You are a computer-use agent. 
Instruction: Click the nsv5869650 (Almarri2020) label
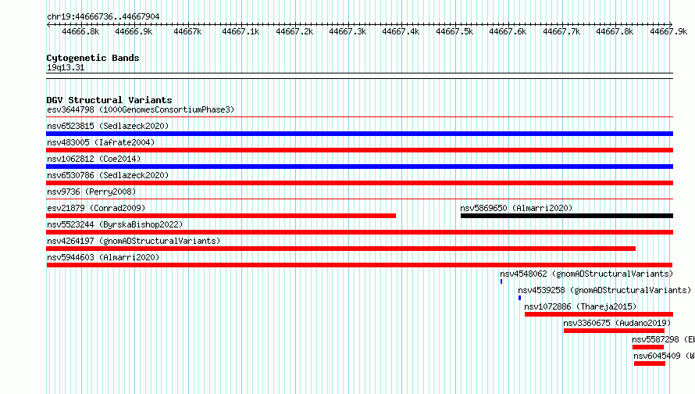click(x=516, y=208)
